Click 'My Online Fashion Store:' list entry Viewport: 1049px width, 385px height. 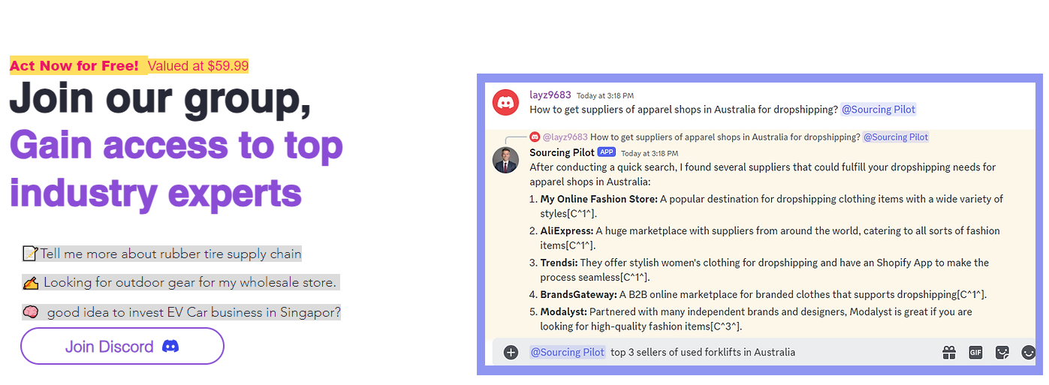598,199
